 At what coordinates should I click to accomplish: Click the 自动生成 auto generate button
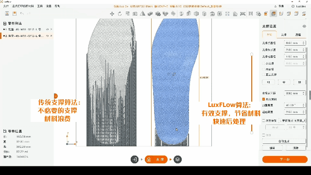(284, 141)
